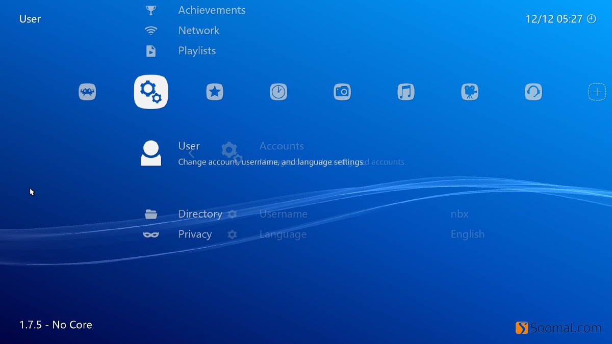Viewport: 612px width, 344px height.
Task: Select the highlighted Settings gears icon
Action: click(151, 92)
